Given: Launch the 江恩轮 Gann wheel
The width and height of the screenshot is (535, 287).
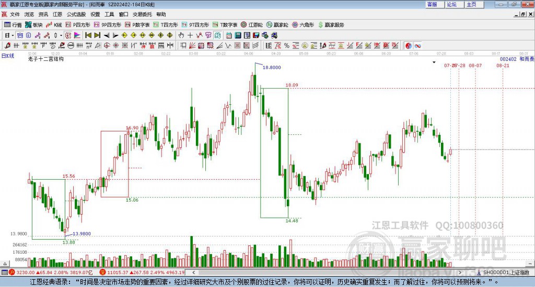Looking at the screenshot, I should tap(252, 25).
